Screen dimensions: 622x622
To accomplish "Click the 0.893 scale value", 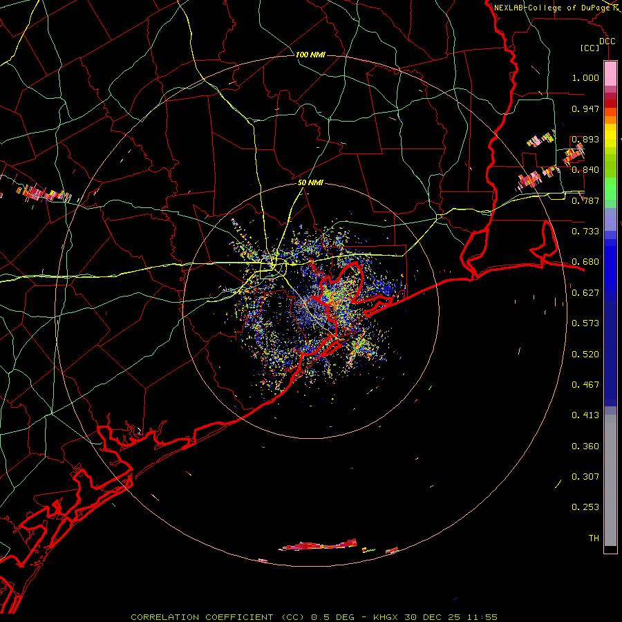I will pyautogui.click(x=585, y=139).
